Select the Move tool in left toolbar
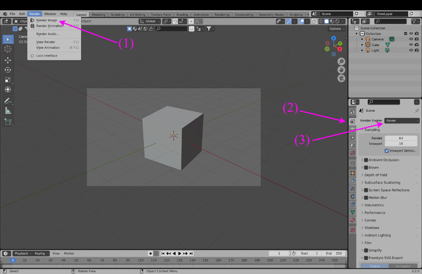The image size is (422, 274). 8,60
